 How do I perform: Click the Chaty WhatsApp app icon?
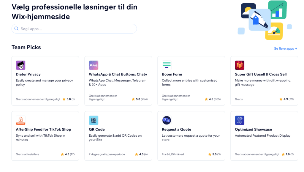(x=94, y=65)
